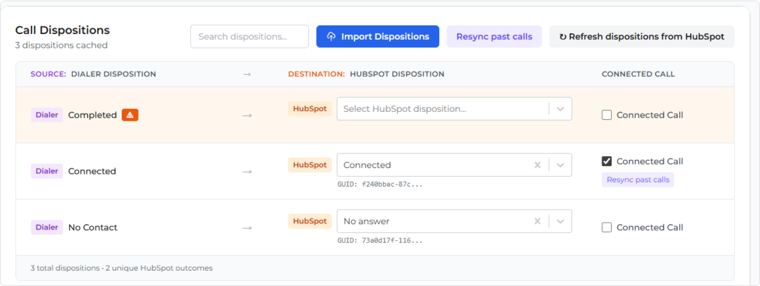The image size is (760, 286).
Task: Uncheck Connected Call for Connected disposition
Action: pos(606,161)
